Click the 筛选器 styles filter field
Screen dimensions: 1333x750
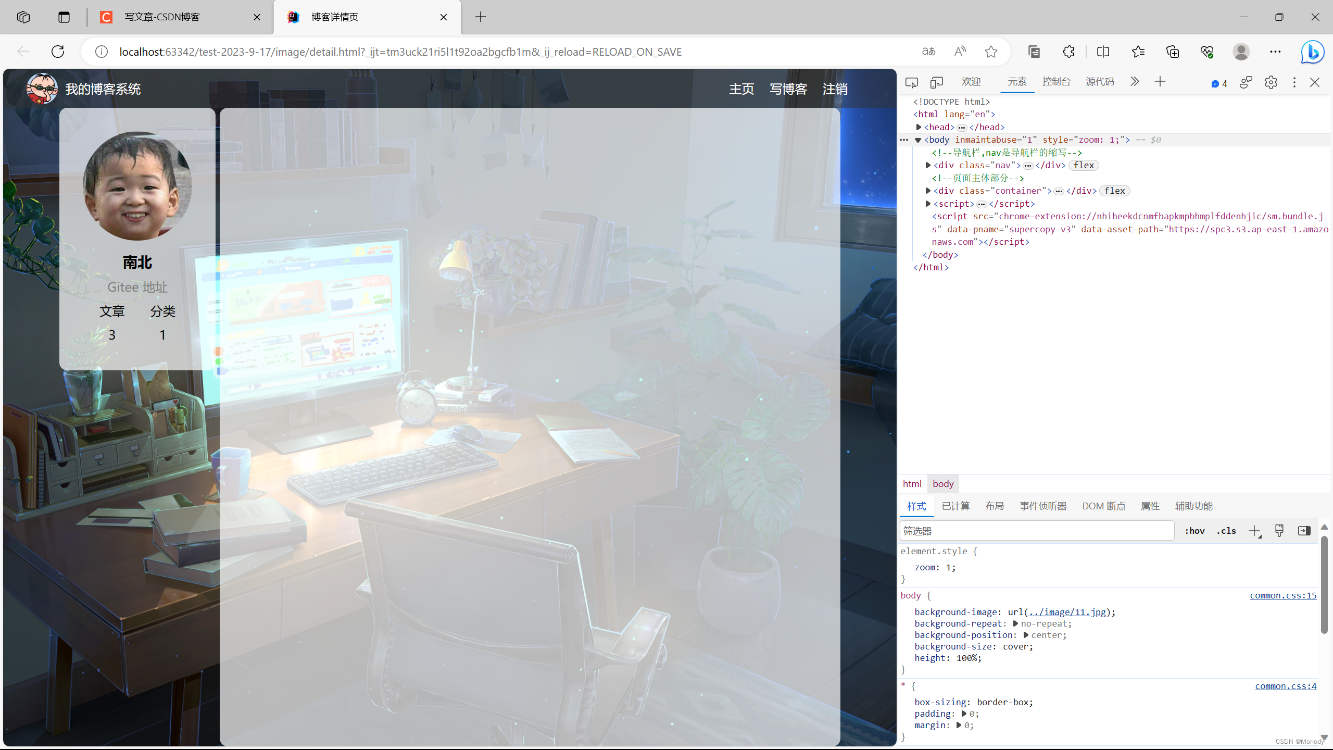(1037, 531)
